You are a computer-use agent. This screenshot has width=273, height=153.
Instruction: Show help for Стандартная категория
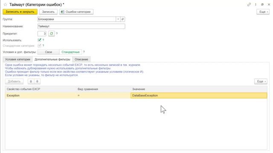[44, 45]
